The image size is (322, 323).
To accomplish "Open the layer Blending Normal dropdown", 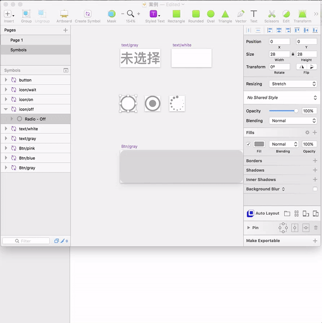I will coord(293,121).
